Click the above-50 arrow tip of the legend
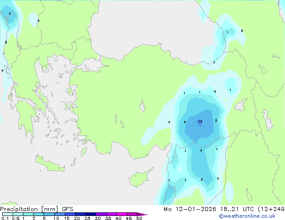This screenshot has height=220, width=285. (142, 214)
